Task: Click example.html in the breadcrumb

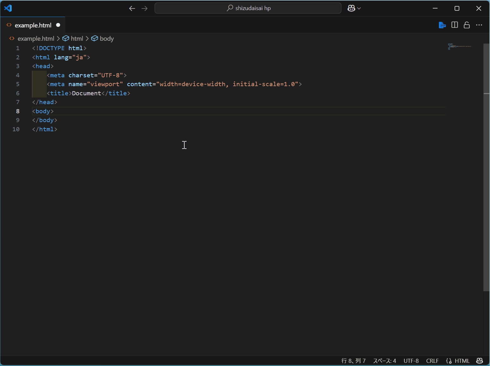Action: [36, 38]
